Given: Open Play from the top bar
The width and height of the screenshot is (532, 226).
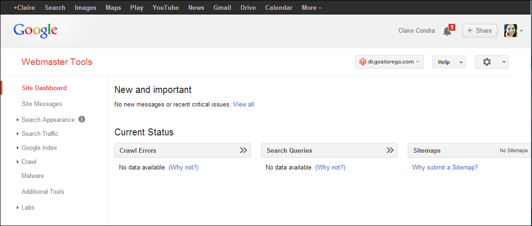Looking at the screenshot, I should (137, 7).
